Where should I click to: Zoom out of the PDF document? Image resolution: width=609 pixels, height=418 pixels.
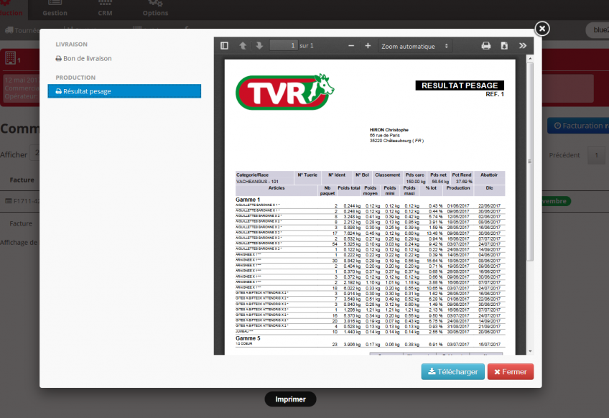tap(351, 46)
